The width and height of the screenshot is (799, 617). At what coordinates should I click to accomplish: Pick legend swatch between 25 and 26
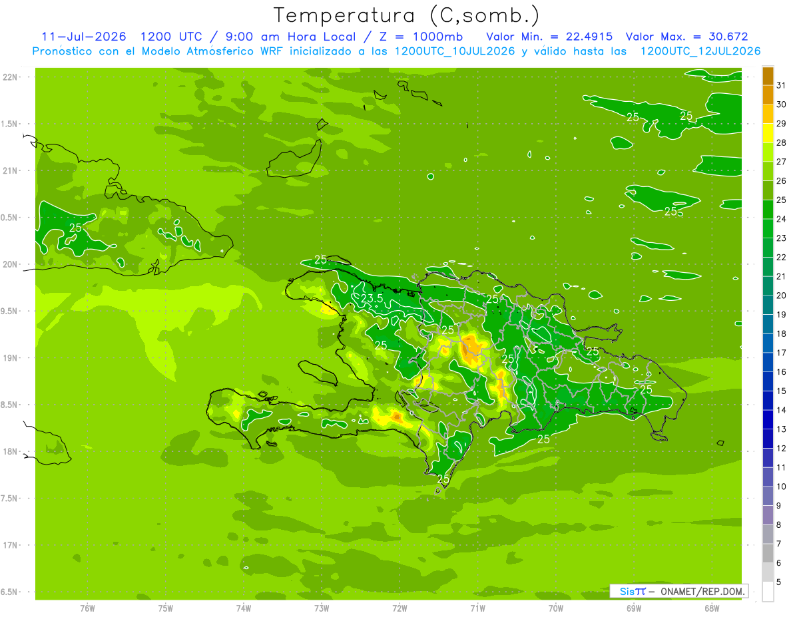click(x=768, y=190)
